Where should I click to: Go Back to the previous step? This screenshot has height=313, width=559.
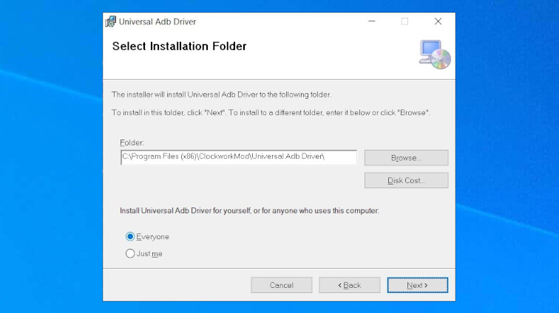[x=350, y=285]
